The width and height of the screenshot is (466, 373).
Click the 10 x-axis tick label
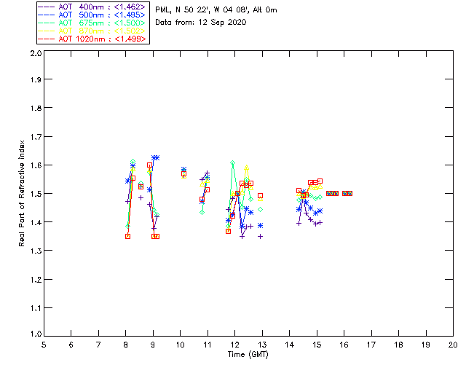coord(181,345)
